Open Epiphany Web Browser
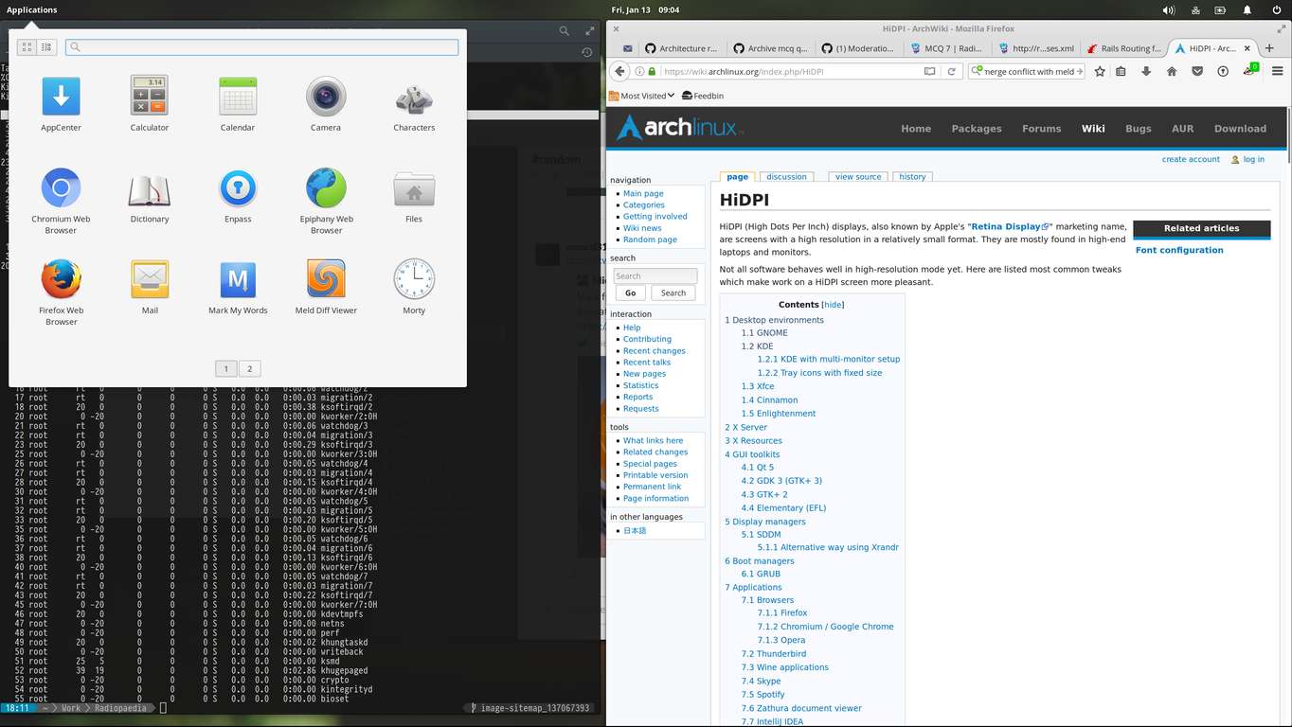The width and height of the screenshot is (1292, 727). tap(326, 200)
